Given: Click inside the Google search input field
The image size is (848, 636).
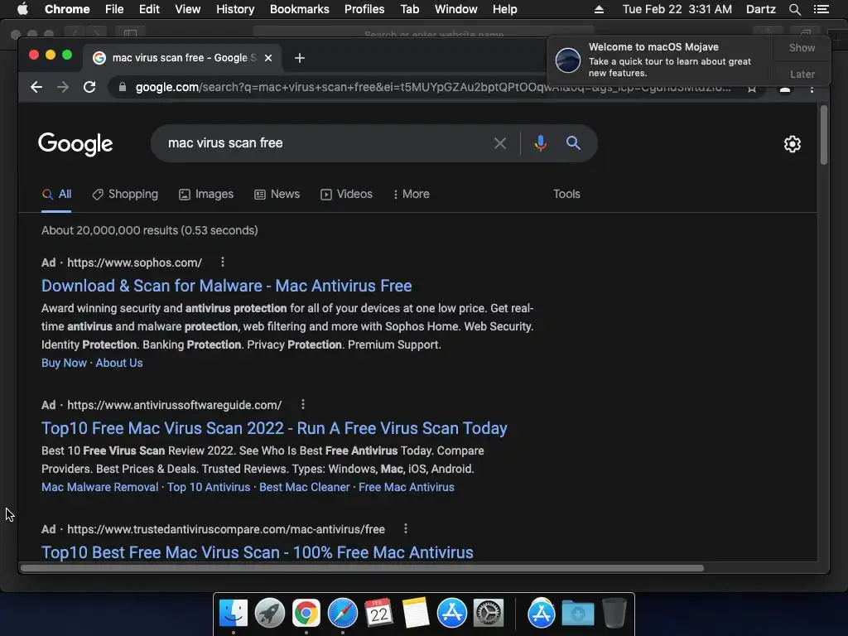Looking at the screenshot, I should 325,143.
